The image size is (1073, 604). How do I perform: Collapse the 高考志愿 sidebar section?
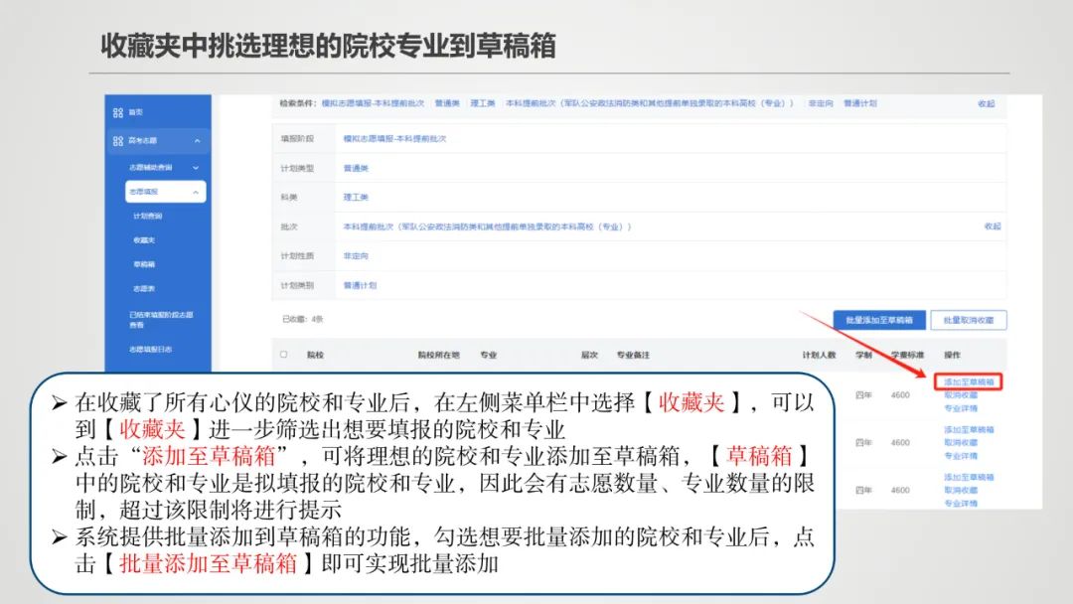pos(196,142)
